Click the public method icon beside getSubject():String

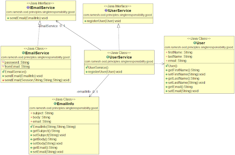pos(31,131)
